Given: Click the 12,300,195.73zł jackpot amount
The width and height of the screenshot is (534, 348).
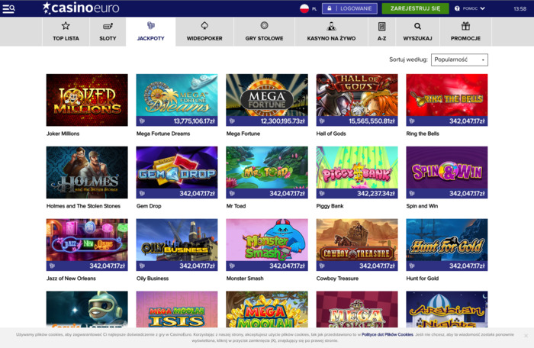Looking at the screenshot, I should (283, 121).
